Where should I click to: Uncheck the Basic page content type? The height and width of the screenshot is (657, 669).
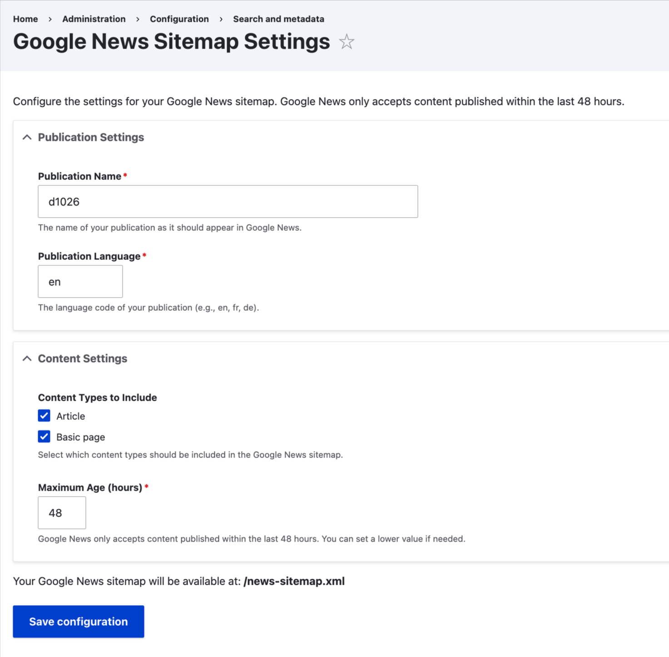(44, 436)
